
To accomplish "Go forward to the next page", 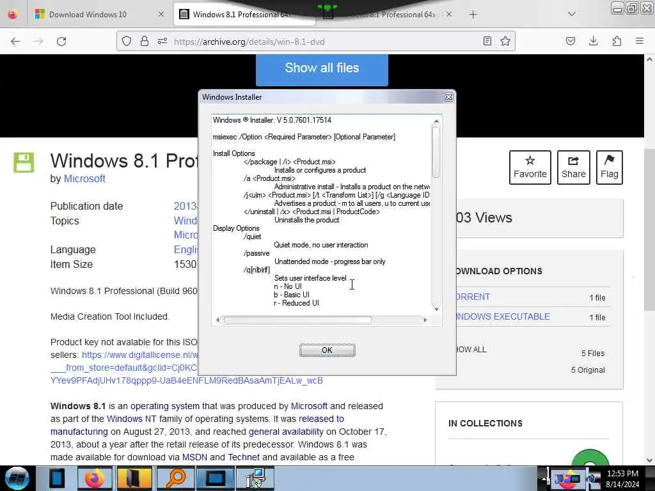I will [x=38, y=42].
